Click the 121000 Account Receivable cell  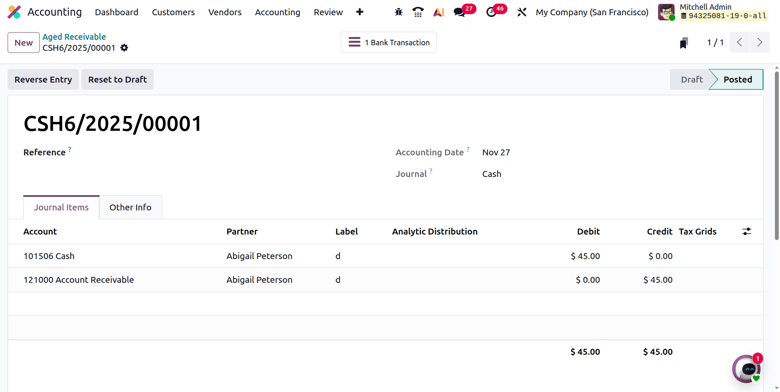point(78,280)
